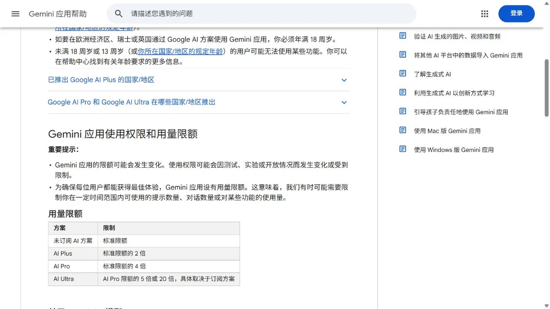
Task: Click the search magnifier icon
Action: click(119, 14)
